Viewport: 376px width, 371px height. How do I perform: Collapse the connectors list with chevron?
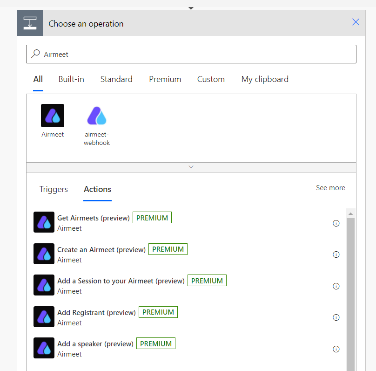(x=191, y=167)
